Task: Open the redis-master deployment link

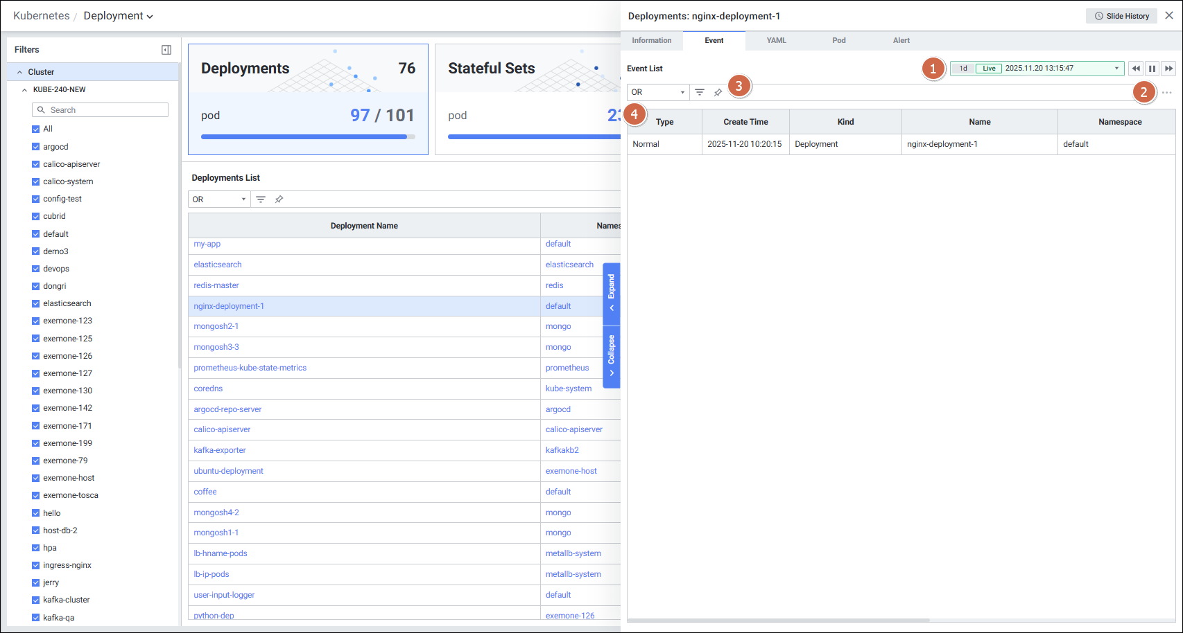Action: tap(216, 285)
